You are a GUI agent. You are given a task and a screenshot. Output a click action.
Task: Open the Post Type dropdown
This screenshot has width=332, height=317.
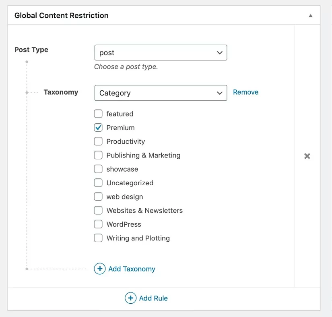pos(161,52)
